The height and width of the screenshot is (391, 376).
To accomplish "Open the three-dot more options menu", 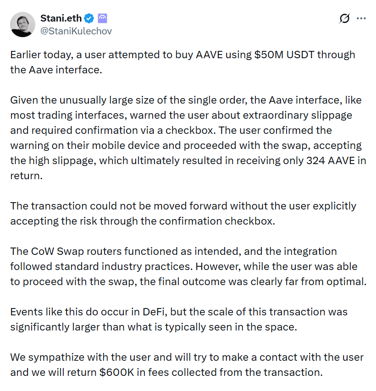I will coord(361,19).
